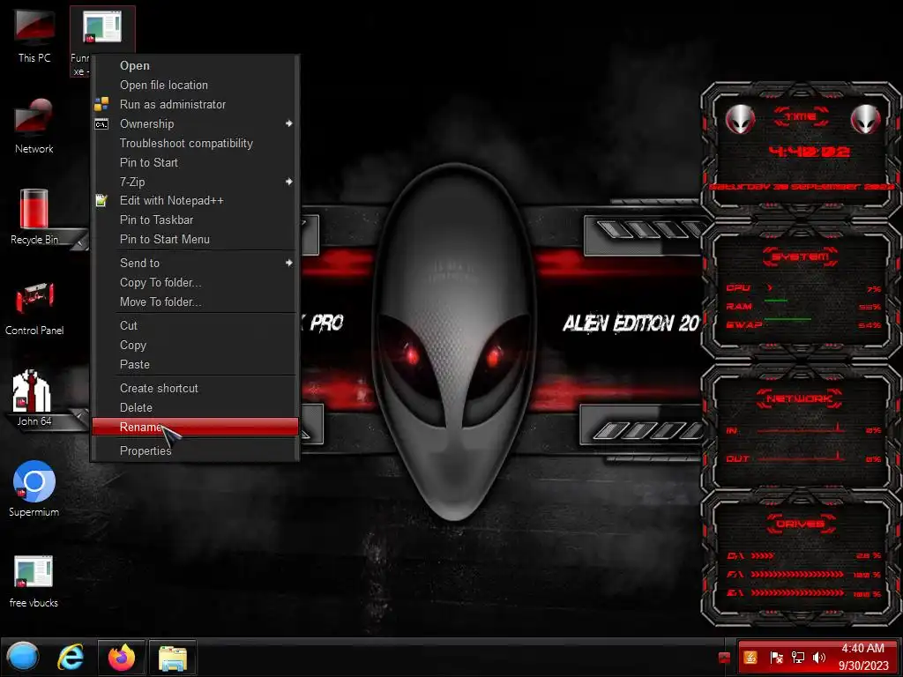This screenshot has height=677, width=903.
Task: Choose Copy To folder...
Action: pyautogui.click(x=195, y=283)
